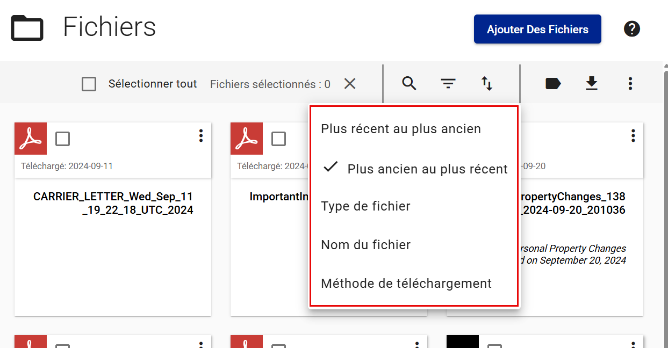Image resolution: width=668 pixels, height=348 pixels.
Task: Click the Fichiers folder icon
Action: click(x=27, y=28)
